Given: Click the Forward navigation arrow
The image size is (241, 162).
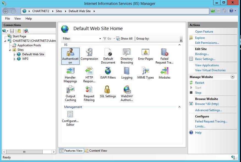Looking at the screenshot, I should point(13,11).
